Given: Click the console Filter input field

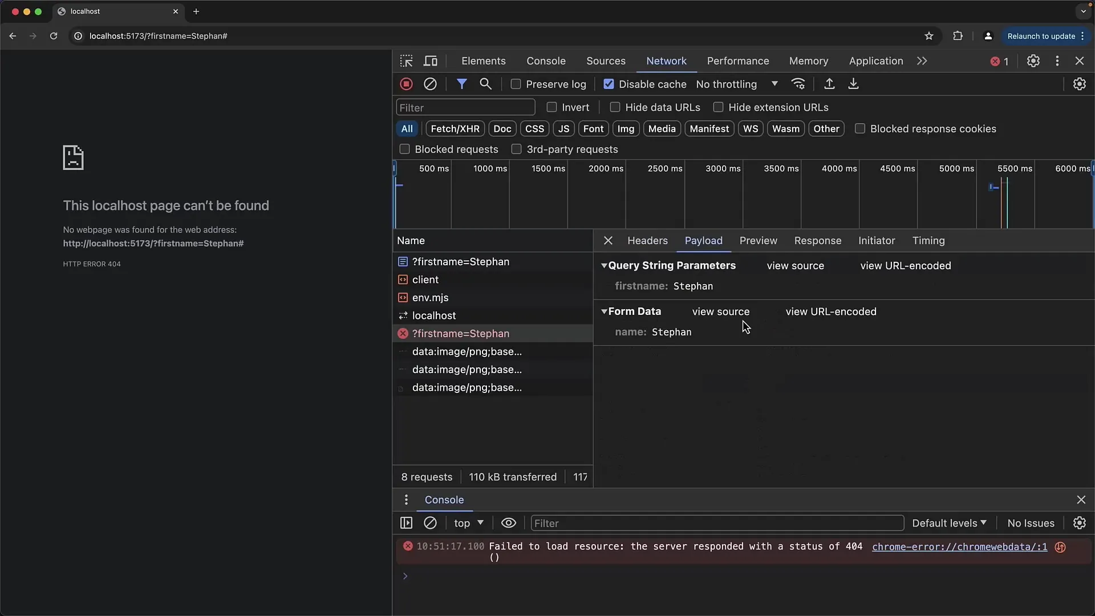Looking at the screenshot, I should (x=717, y=523).
